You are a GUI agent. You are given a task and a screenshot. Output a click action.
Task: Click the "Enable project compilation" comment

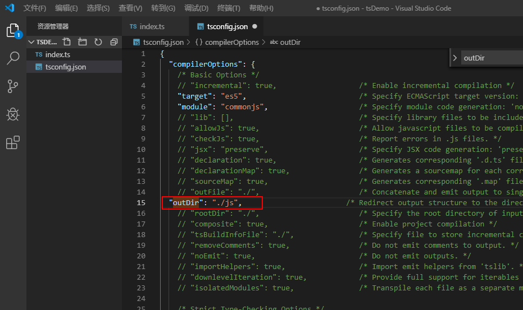coord(428,224)
